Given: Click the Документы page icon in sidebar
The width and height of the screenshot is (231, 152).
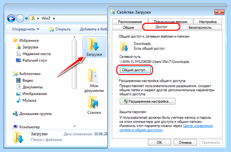Looking at the screenshot, I should pyautogui.click(x=18, y=87).
